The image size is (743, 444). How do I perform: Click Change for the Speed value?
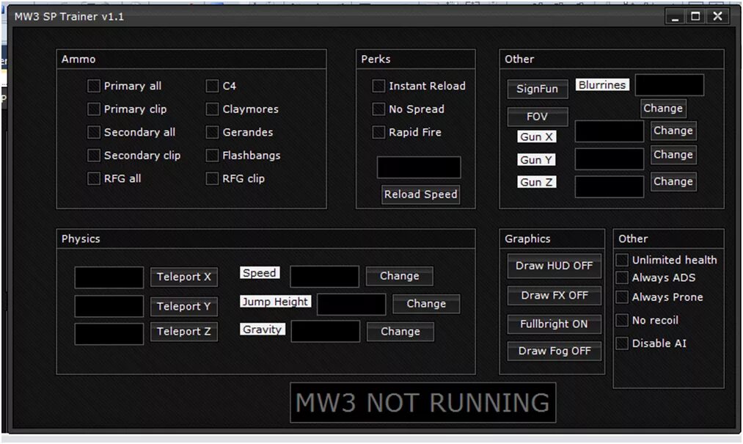tap(400, 276)
